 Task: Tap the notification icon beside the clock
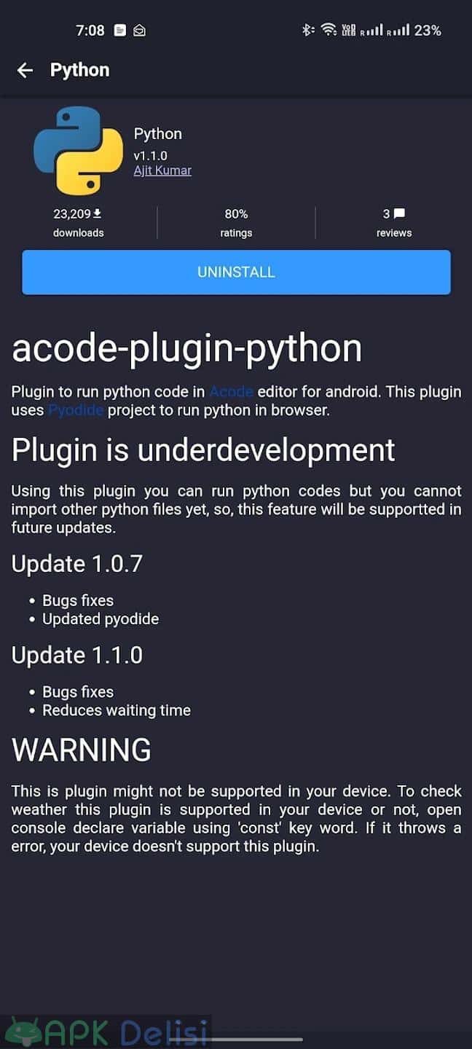coord(120,31)
